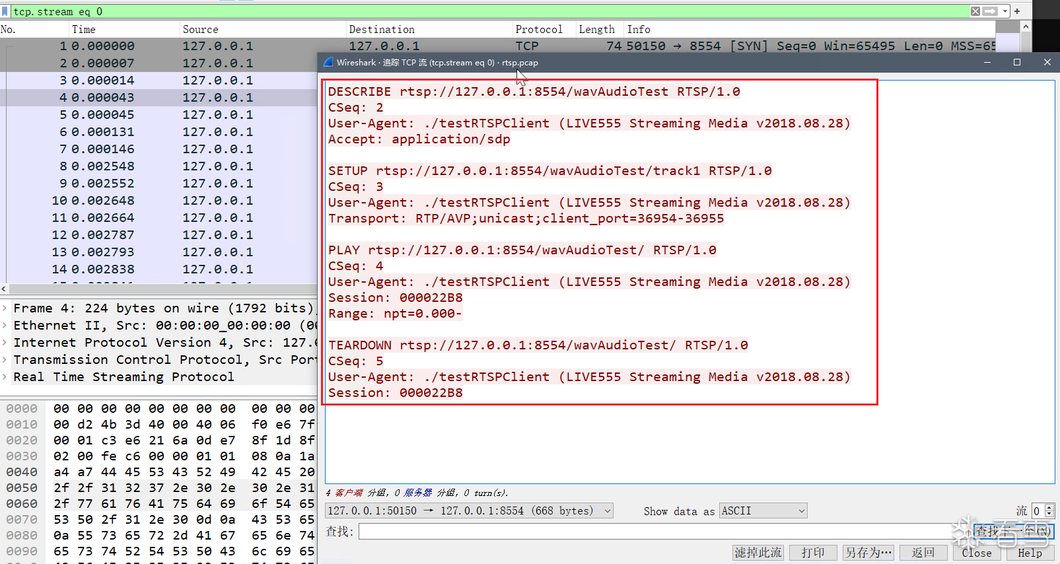
Task: Click the PLAY request line in stream
Action: click(x=522, y=250)
